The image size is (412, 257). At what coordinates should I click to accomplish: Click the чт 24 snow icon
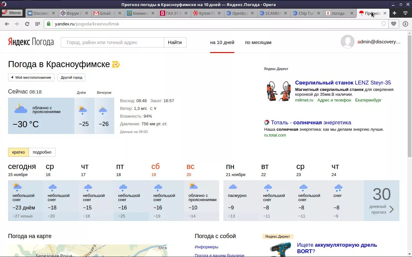click(338, 187)
